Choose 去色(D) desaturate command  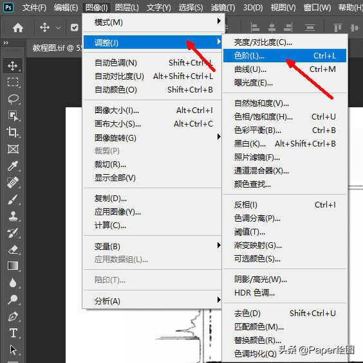(x=284, y=314)
